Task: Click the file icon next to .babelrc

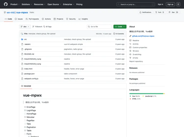Action: [22, 44]
